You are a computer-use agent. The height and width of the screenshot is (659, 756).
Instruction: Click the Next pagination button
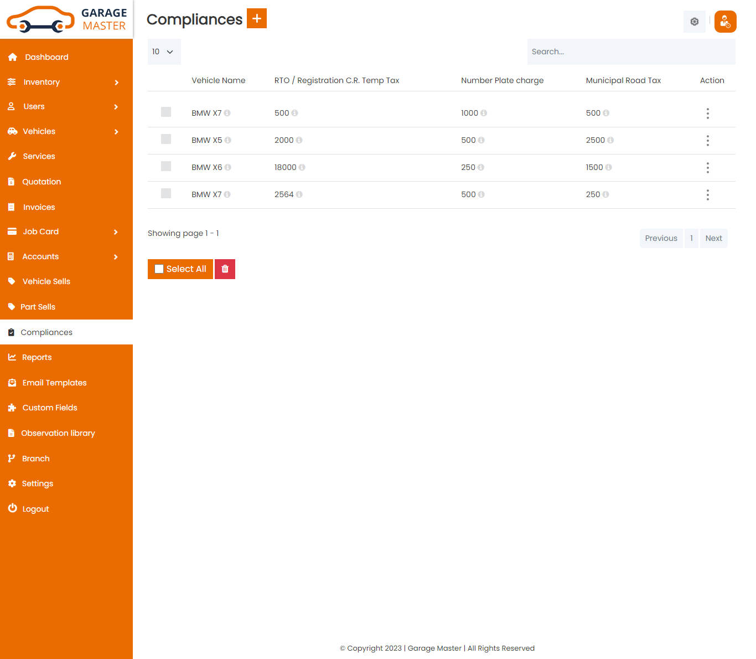coord(713,238)
